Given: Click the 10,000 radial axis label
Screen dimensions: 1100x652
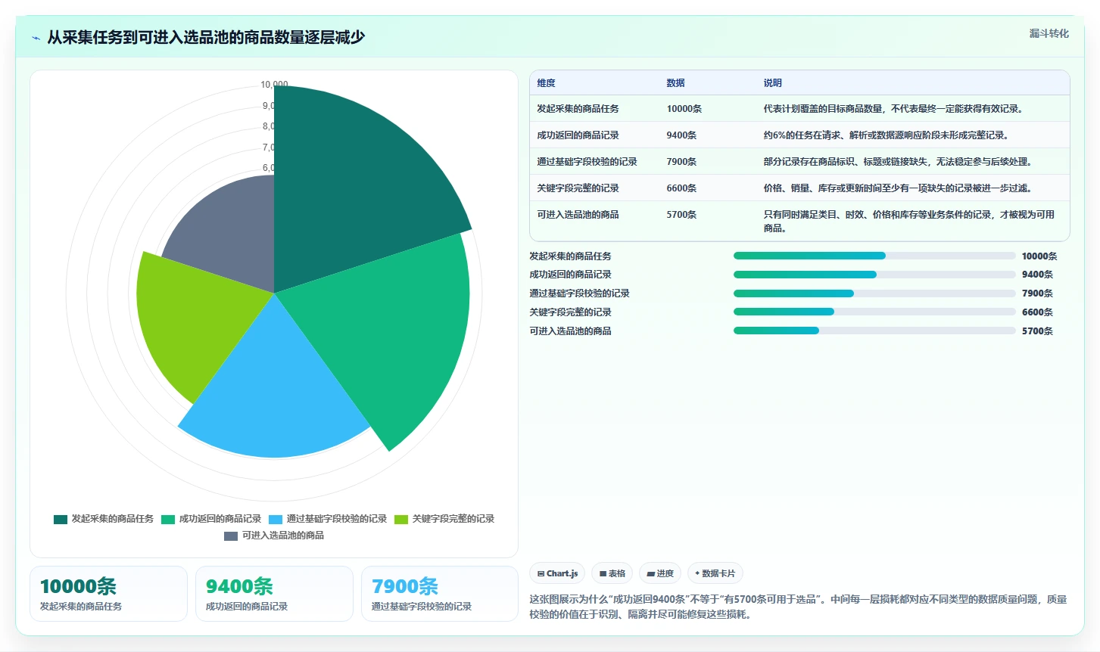Looking at the screenshot, I should coord(274,85).
